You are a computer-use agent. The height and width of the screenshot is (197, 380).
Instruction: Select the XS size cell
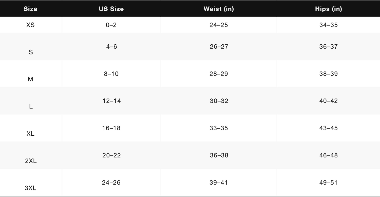[x=30, y=25]
